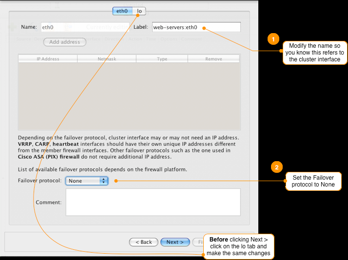Click the orange step 1 badge
Viewport: 348px width, 260px height.
[x=274, y=39]
